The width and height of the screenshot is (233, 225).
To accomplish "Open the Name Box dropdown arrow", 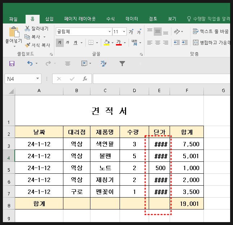I will coord(37,78).
